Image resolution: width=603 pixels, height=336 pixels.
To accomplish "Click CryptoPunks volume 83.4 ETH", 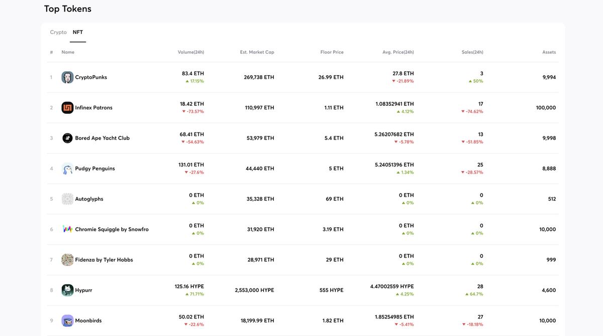I will pos(193,74).
